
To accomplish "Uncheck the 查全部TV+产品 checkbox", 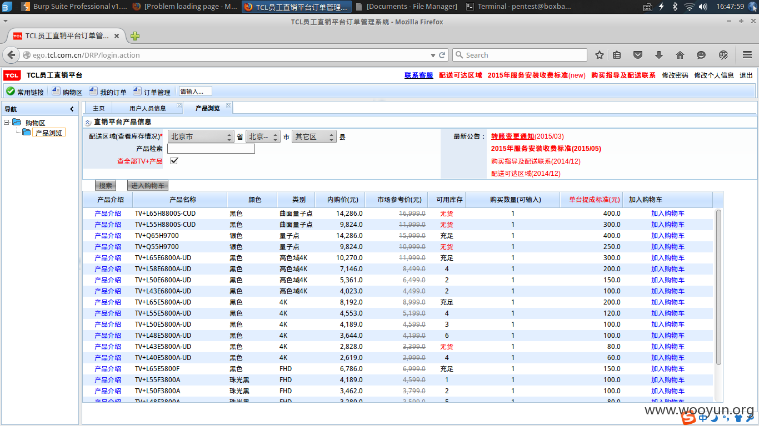I will point(174,161).
